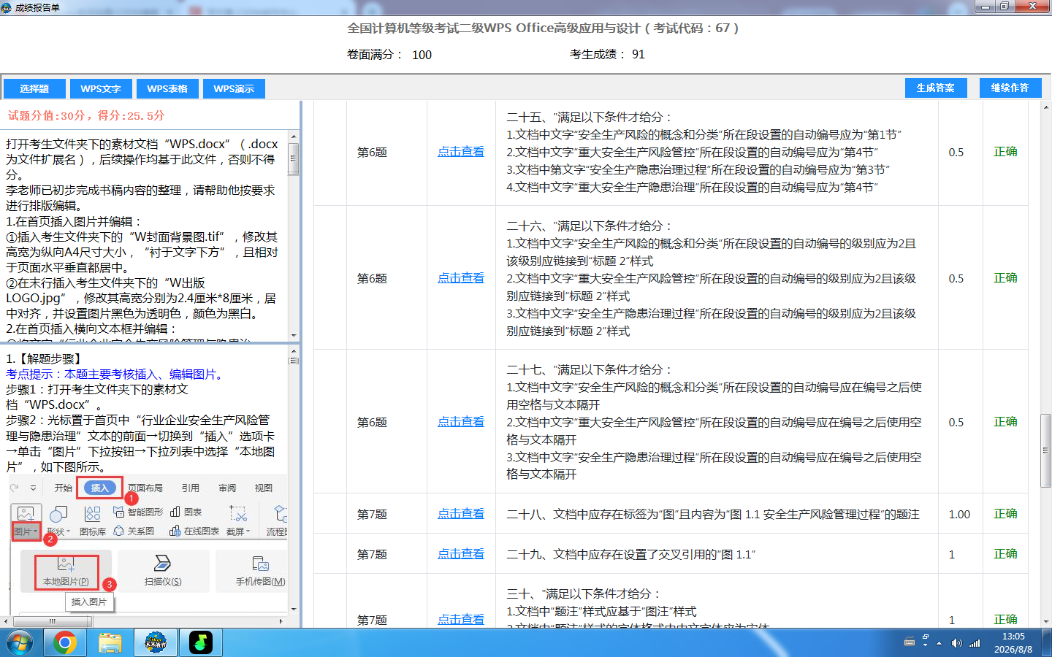Click the volume speaker tray icon

click(956, 643)
